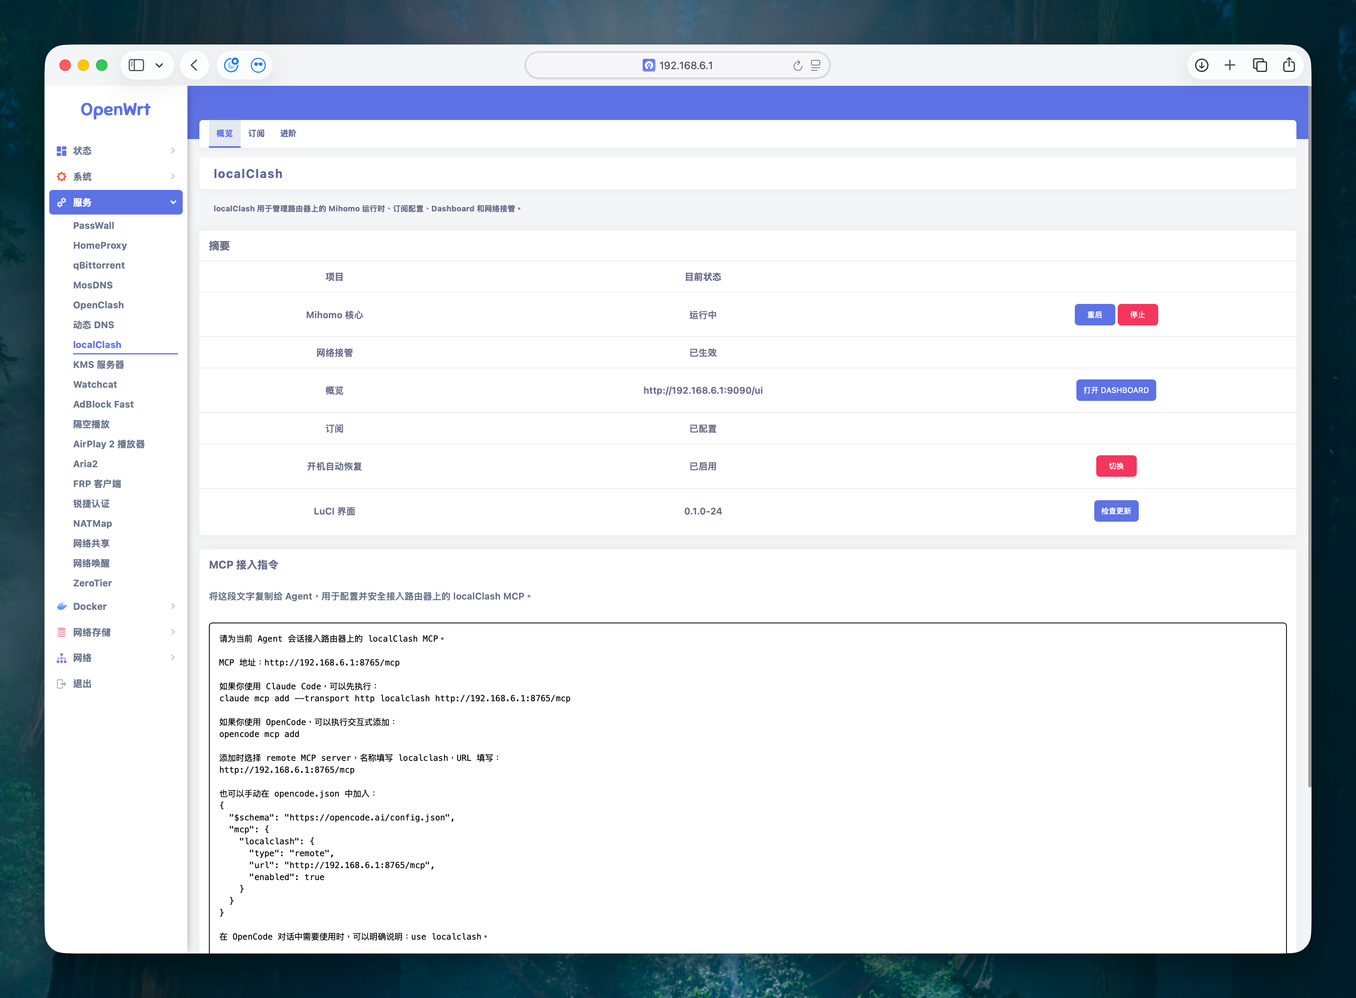
Task: Click the dashboard URL http://192.168.6.1:9090/ui
Action: tap(703, 390)
